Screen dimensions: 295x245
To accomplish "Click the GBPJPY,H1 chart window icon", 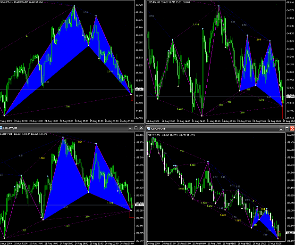I will pyautogui.click(x=148, y=129).
